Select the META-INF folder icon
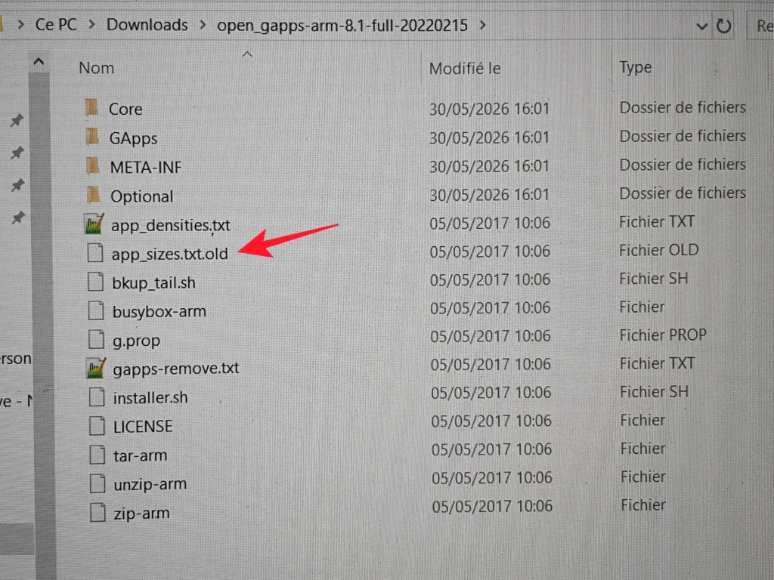 [x=93, y=165]
